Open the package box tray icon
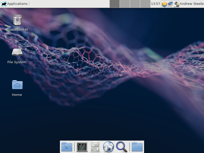The width and height of the screenshot is (204, 153). coord(164,4)
